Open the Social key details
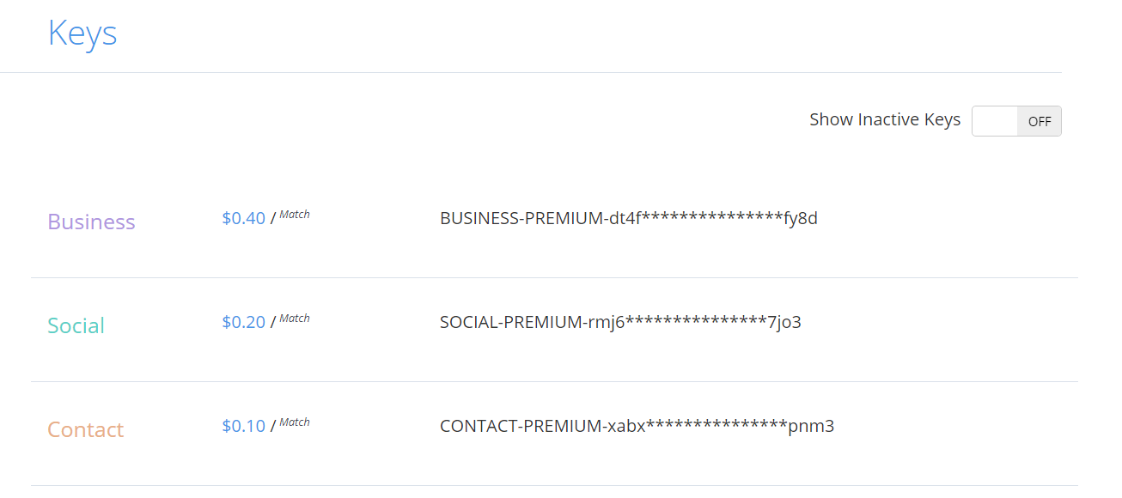The image size is (1122, 498). point(76,325)
